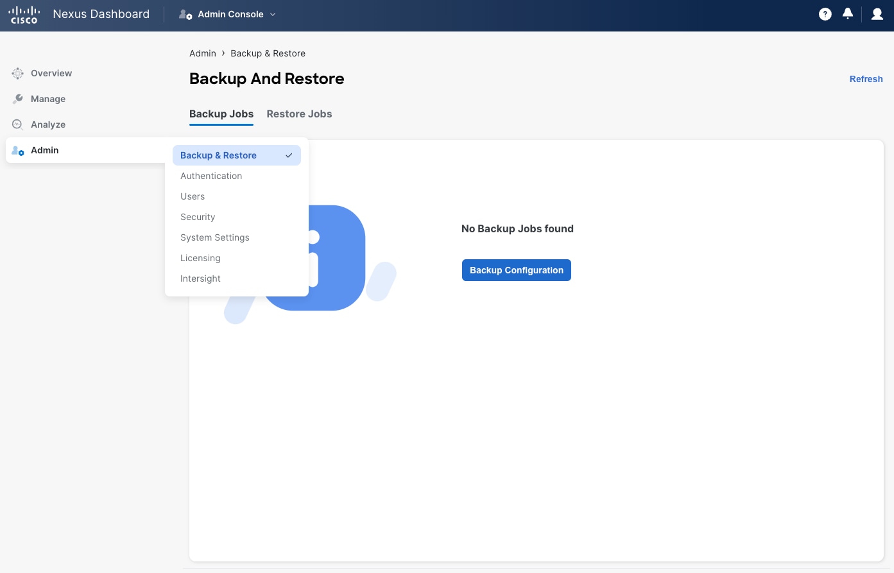Click the Cisco logo

pyautogui.click(x=24, y=15)
